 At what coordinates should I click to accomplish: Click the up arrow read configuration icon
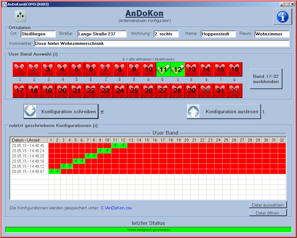click(x=194, y=111)
